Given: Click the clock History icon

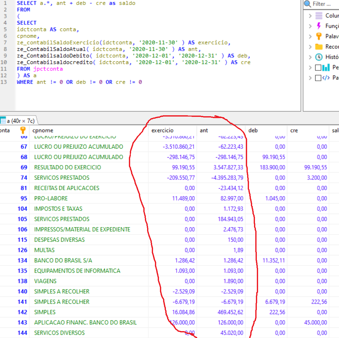Looking at the screenshot, I should 319,57.
